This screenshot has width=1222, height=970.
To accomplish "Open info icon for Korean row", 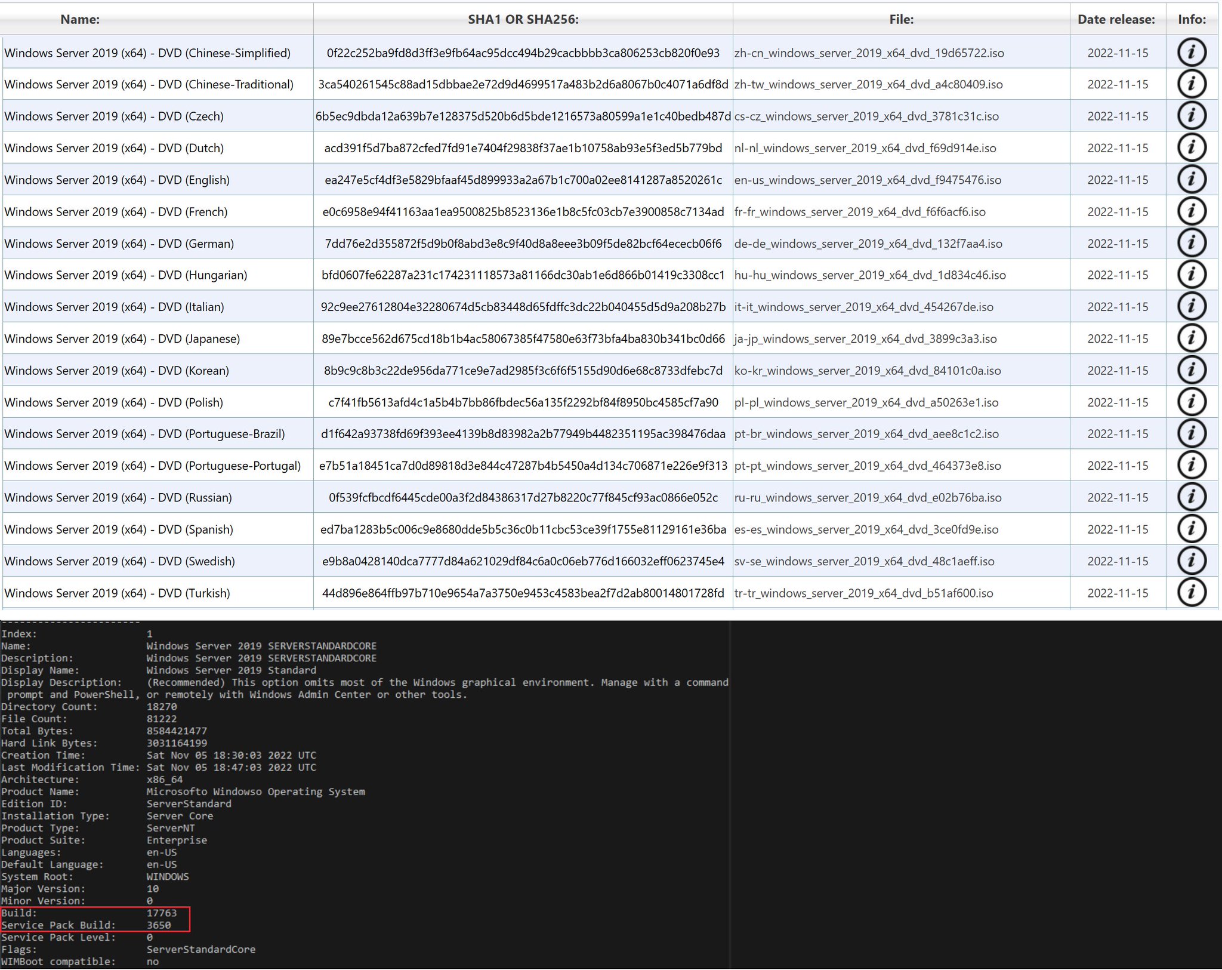I will coord(1192,369).
